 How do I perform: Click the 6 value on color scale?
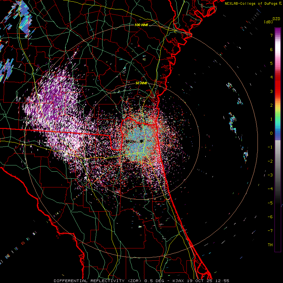[271, 49]
